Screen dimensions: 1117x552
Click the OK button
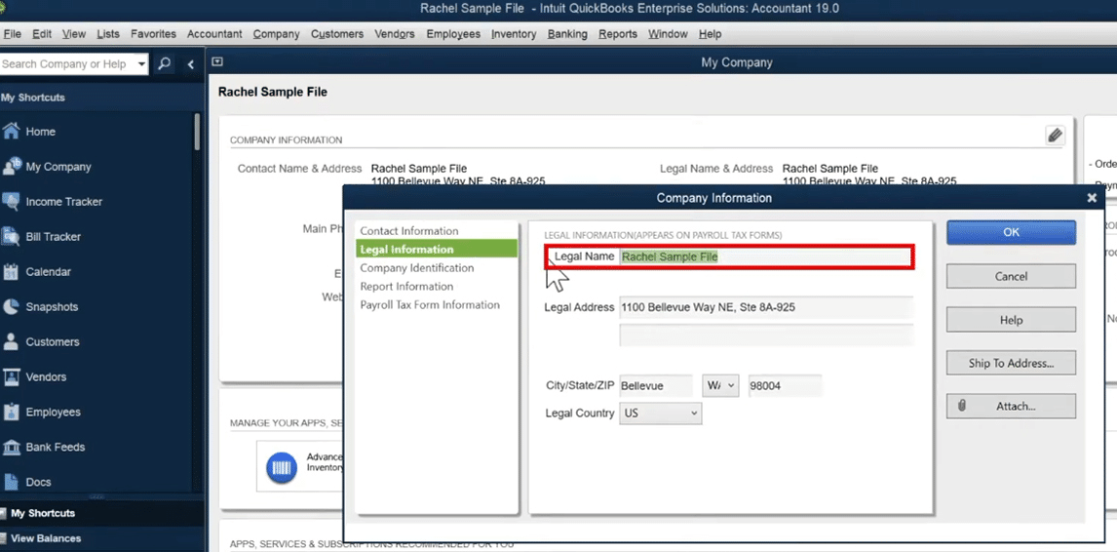coord(1011,232)
